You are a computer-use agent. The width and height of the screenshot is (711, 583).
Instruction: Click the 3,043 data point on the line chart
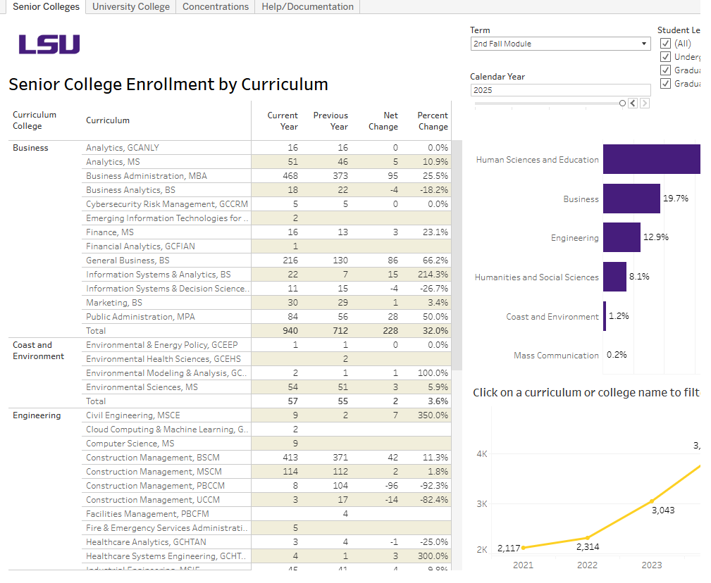click(x=651, y=502)
